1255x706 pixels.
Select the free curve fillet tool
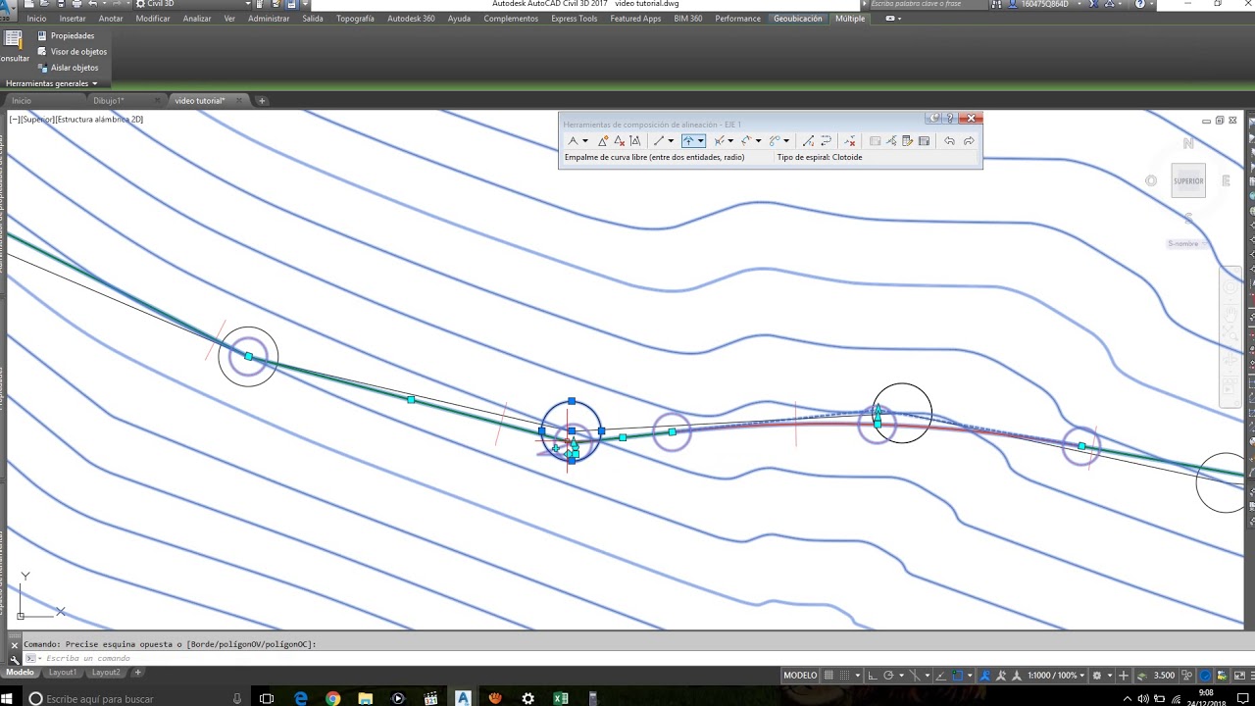click(689, 141)
